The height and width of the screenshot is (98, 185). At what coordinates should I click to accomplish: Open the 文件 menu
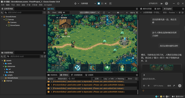3,5
